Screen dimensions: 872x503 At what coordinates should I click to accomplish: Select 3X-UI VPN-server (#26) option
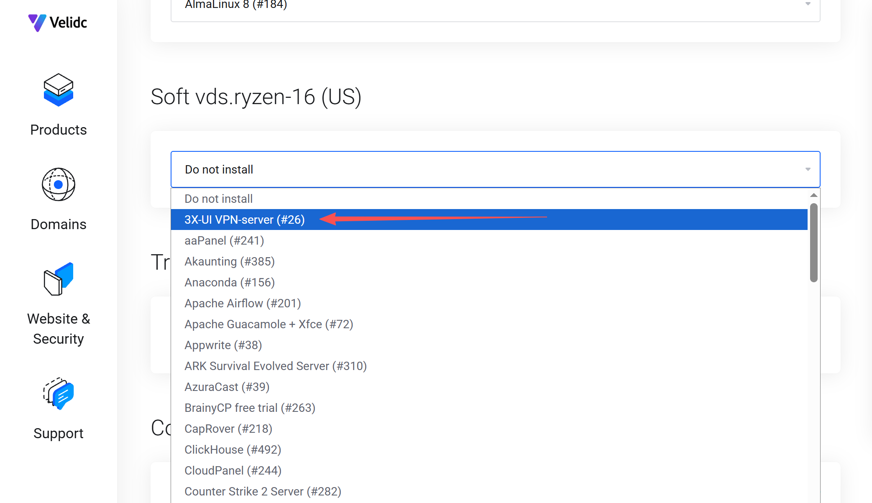pyautogui.click(x=245, y=220)
